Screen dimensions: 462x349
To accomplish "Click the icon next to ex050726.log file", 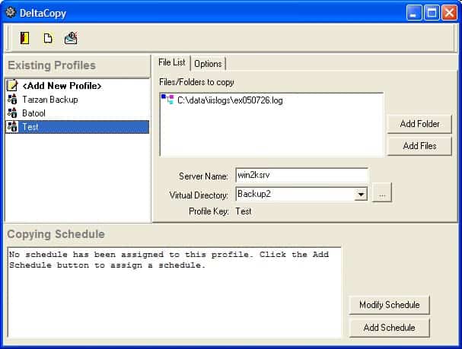I will 168,100.
